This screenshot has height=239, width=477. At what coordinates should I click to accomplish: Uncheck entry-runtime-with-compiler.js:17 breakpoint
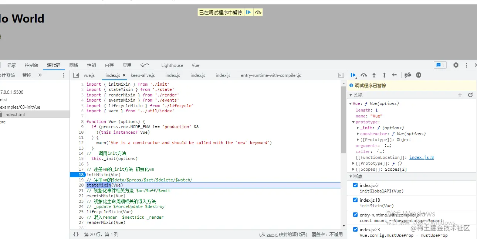(x=355, y=215)
